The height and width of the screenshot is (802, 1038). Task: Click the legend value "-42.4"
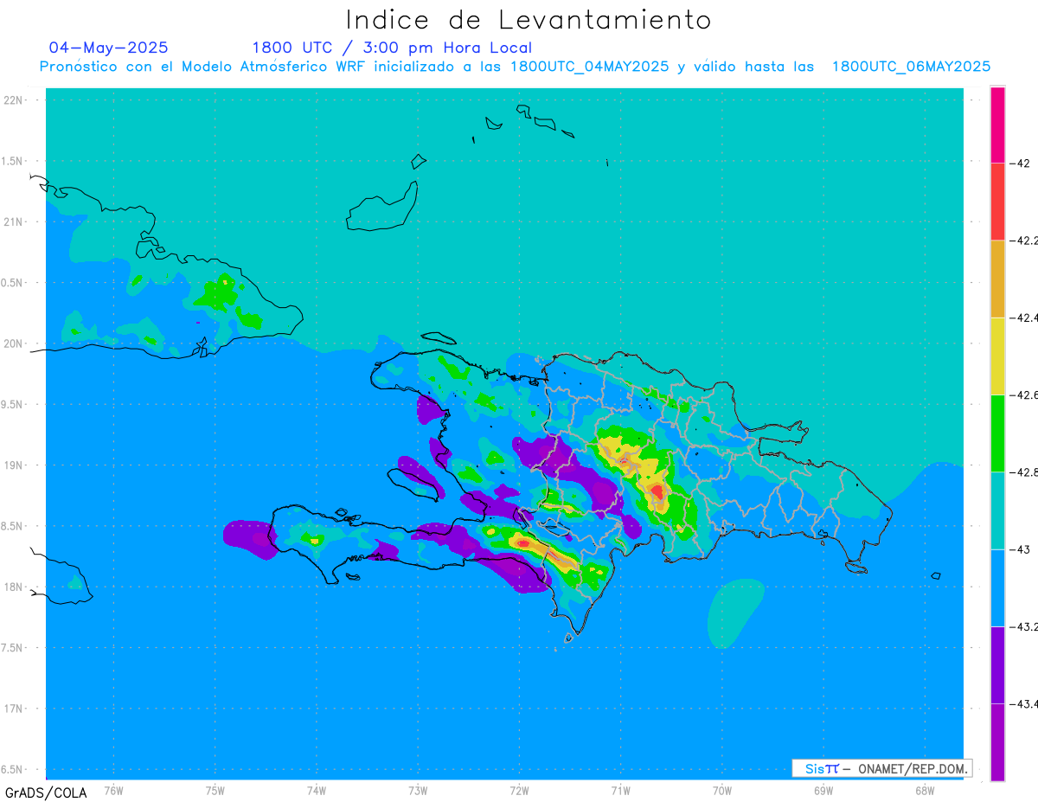pos(1024,318)
